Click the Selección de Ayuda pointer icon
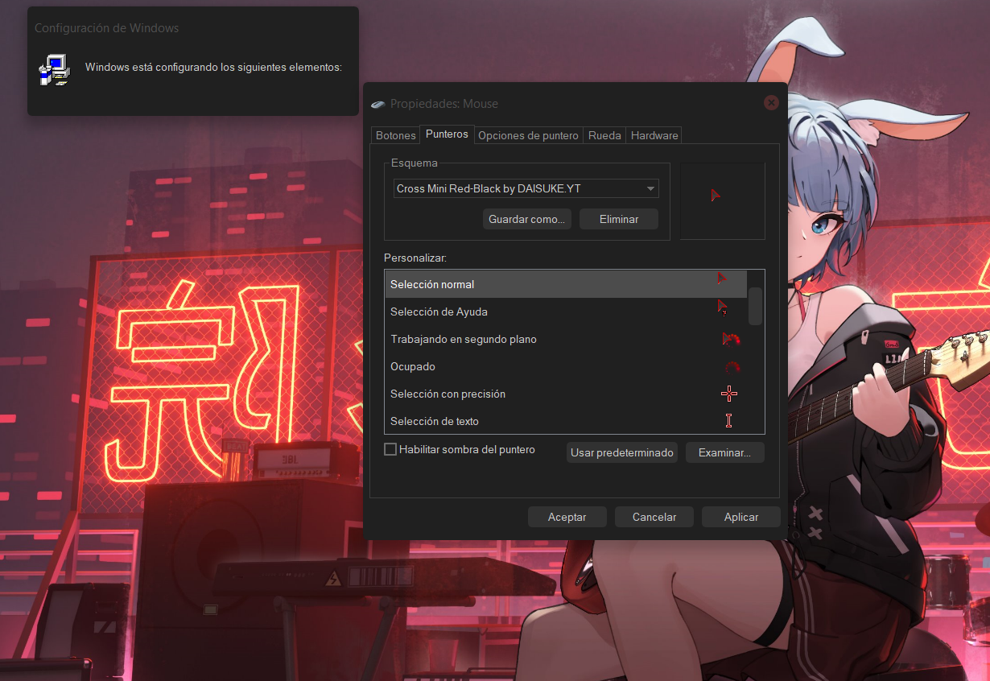 [x=721, y=307]
